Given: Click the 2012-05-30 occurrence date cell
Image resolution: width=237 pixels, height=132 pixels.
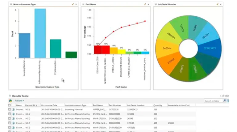Looking at the screenshot, I should pyautogui.click(x=52, y=109).
